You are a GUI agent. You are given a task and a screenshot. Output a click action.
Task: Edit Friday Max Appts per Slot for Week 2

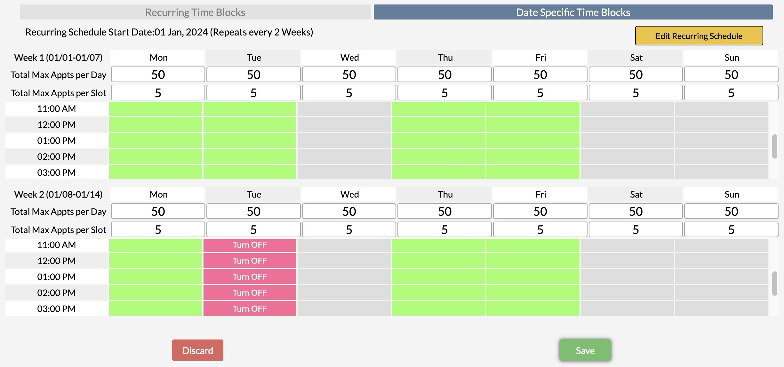pyautogui.click(x=540, y=229)
